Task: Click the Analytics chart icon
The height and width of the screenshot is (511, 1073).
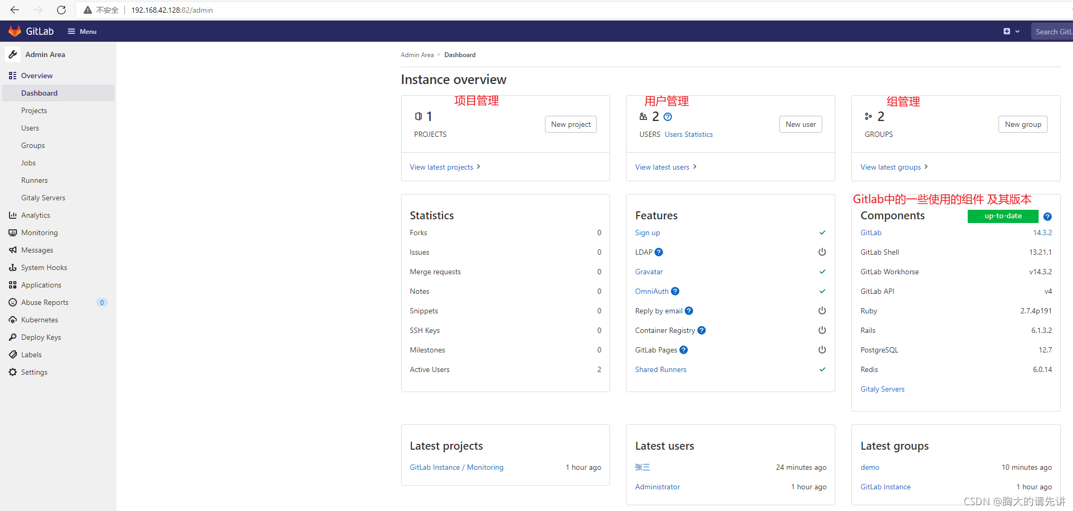Action: pos(13,215)
